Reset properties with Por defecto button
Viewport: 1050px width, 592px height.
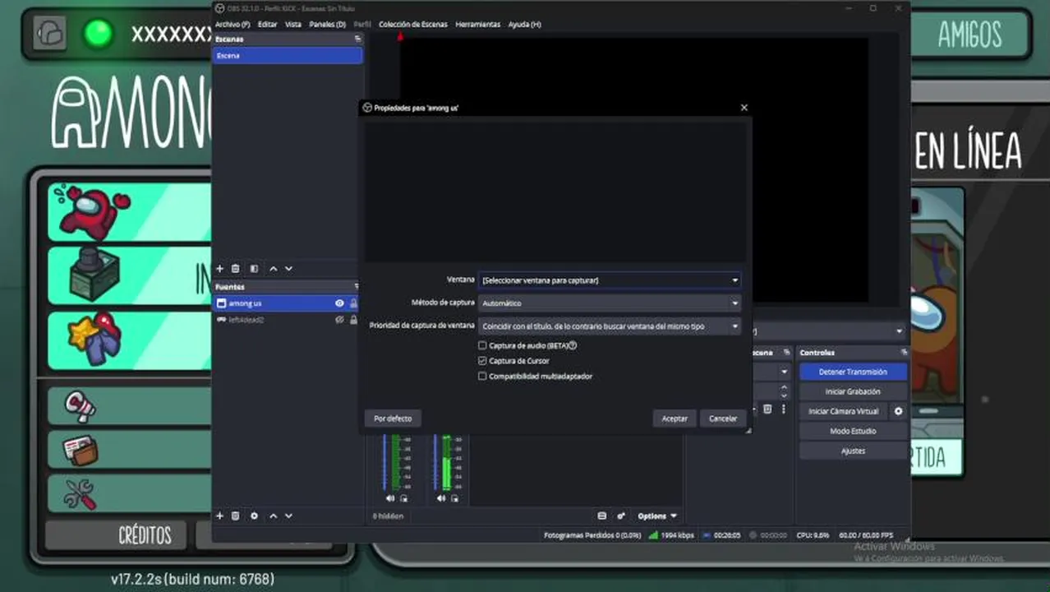point(393,419)
